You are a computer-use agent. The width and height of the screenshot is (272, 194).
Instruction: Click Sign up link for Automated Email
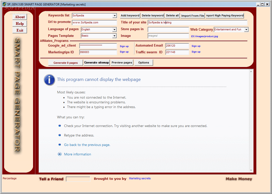[196, 46]
